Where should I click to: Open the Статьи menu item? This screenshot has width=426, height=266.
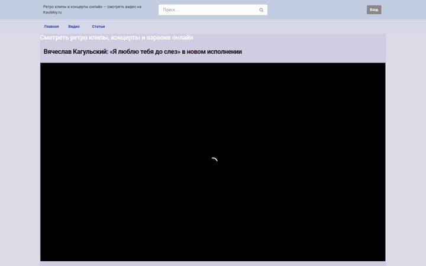[98, 27]
